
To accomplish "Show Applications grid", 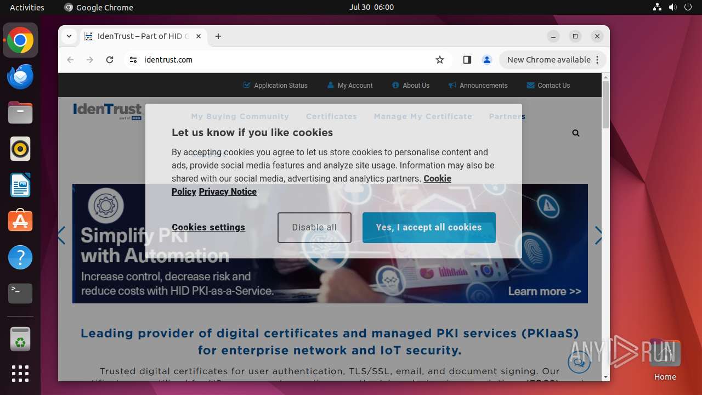I will [20, 374].
